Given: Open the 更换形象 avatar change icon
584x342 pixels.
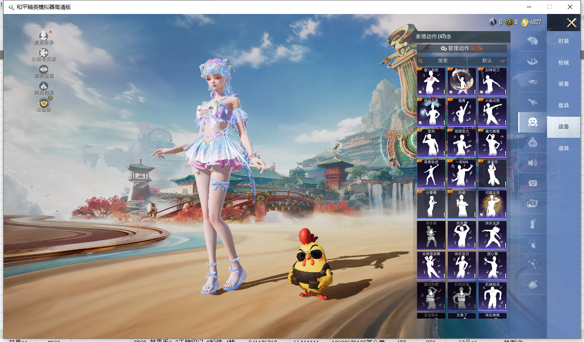Looking at the screenshot, I should click(x=44, y=36).
